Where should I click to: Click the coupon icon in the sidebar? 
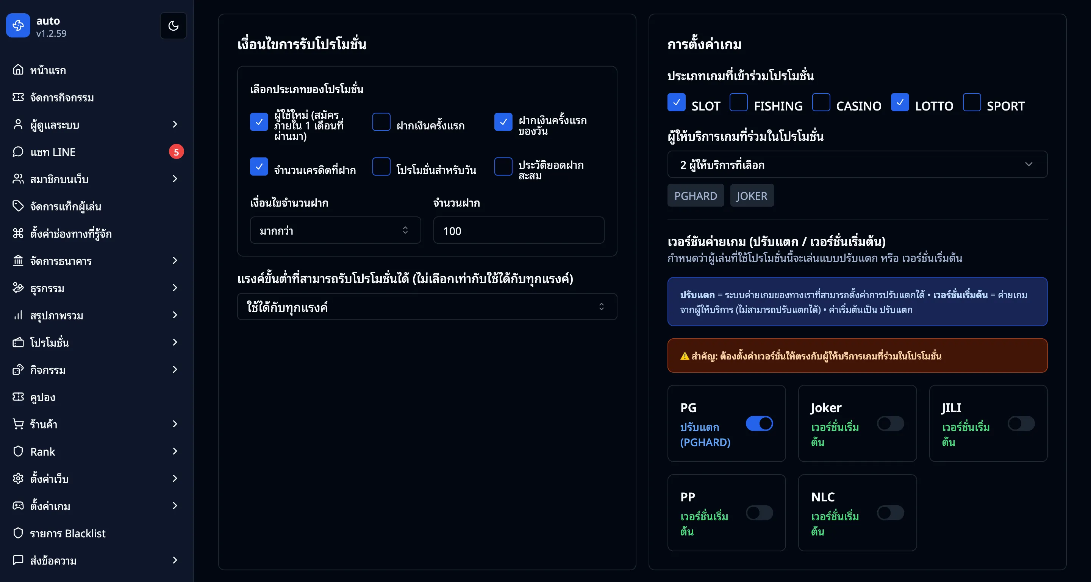click(18, 397)
